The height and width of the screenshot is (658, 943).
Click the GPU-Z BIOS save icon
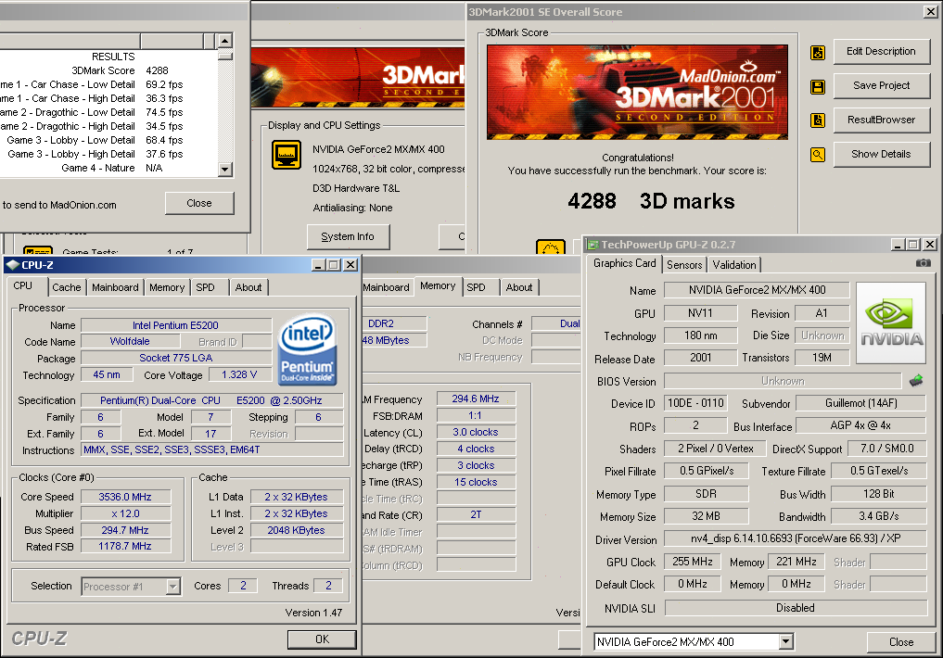click(916, 380)
